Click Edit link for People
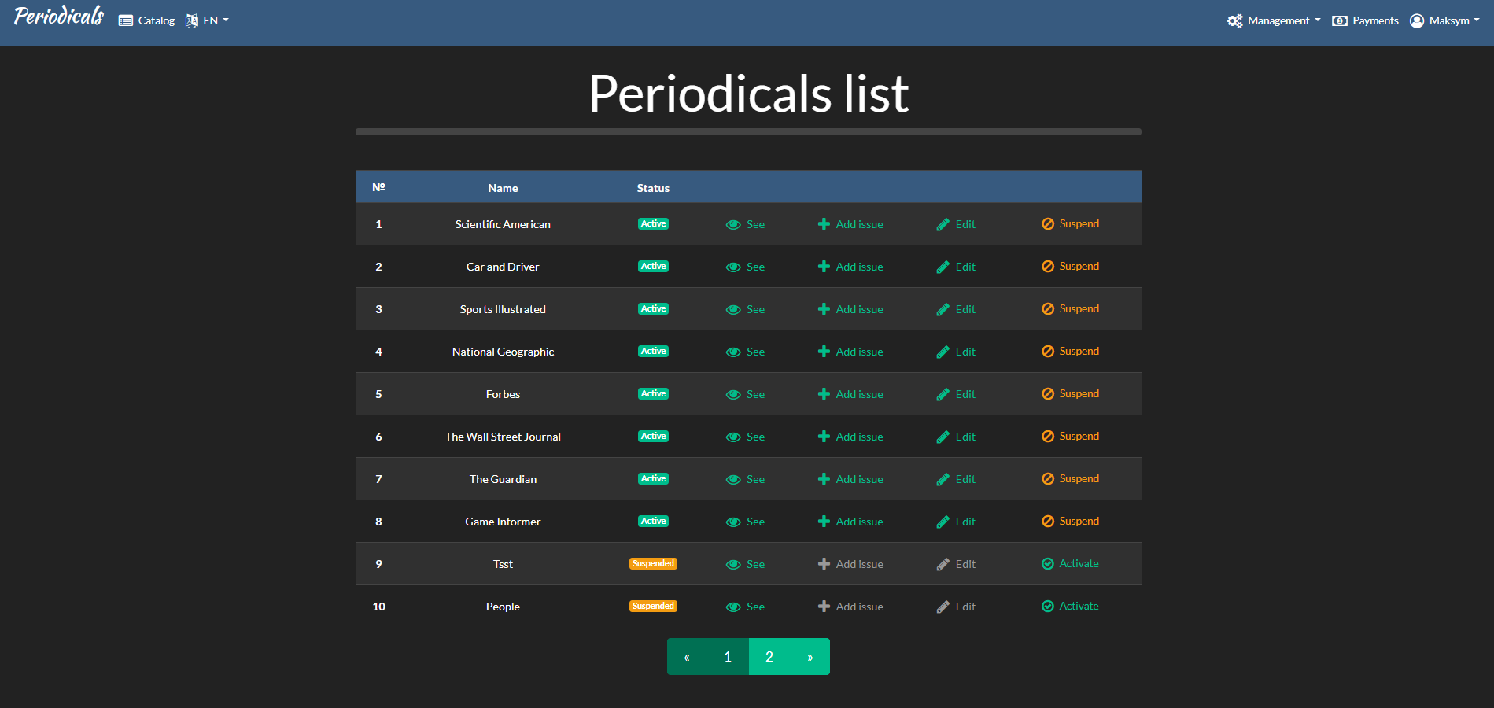 click(x=956, y=607)
